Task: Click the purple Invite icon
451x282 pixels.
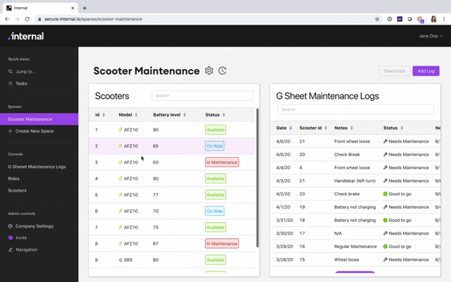Action: click(x=10, y=238)
